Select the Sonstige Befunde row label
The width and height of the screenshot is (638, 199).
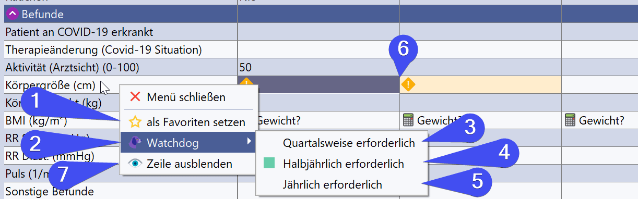click(50, 191)
